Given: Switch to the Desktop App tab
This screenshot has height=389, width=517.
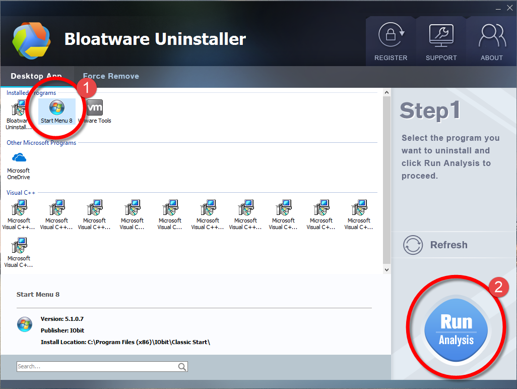Looking at the screenshot, I should point(36,76).
